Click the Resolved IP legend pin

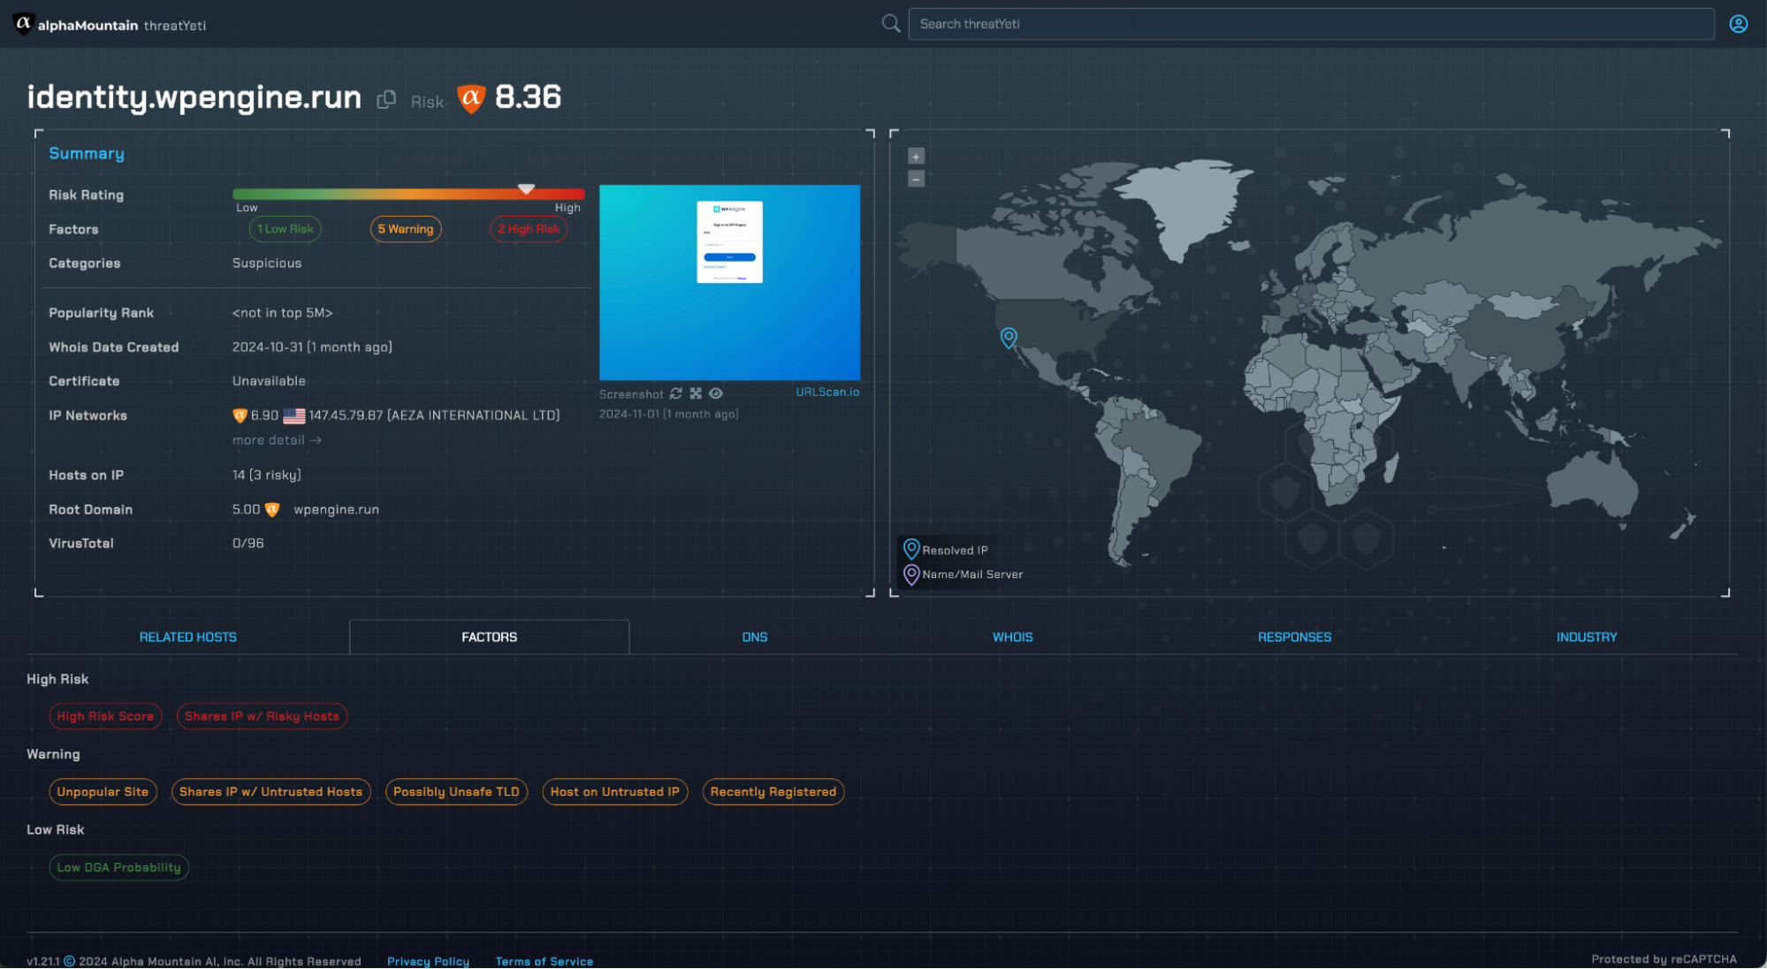point(911,549)
